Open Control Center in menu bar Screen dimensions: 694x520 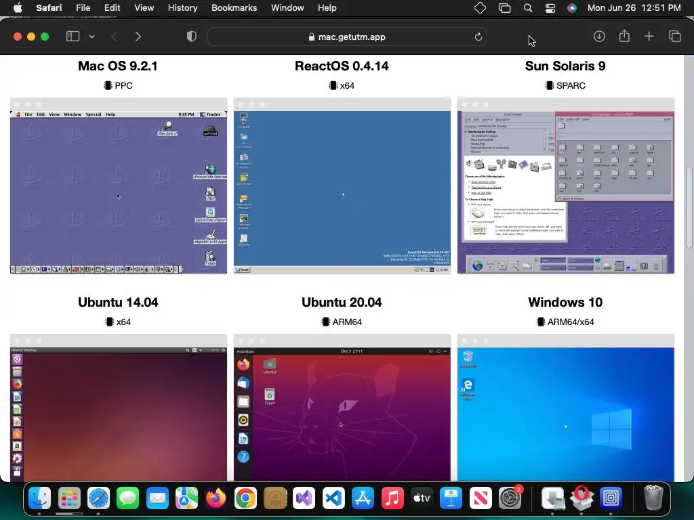pos(550,8)
